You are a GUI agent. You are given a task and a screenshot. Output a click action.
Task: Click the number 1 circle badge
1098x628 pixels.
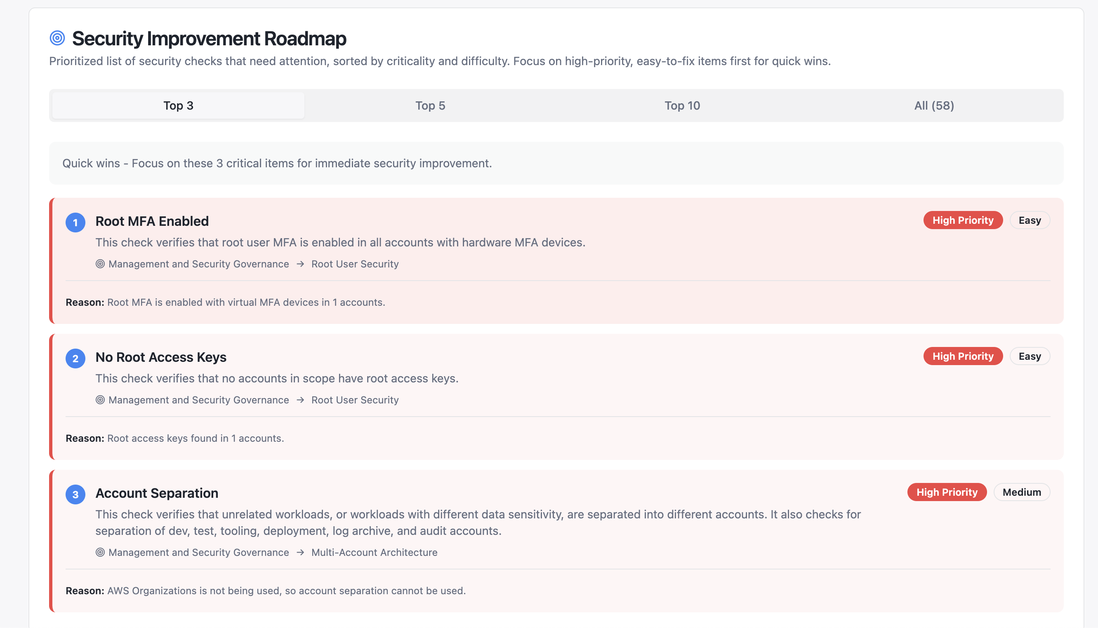[75, 223]
